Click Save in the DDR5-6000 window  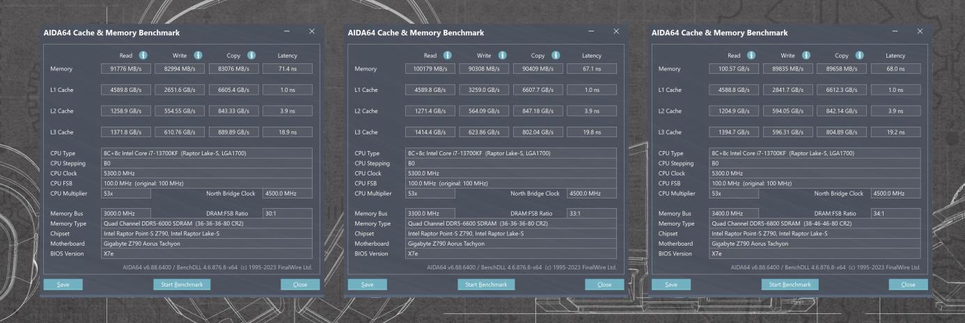[x=63, y=284]
